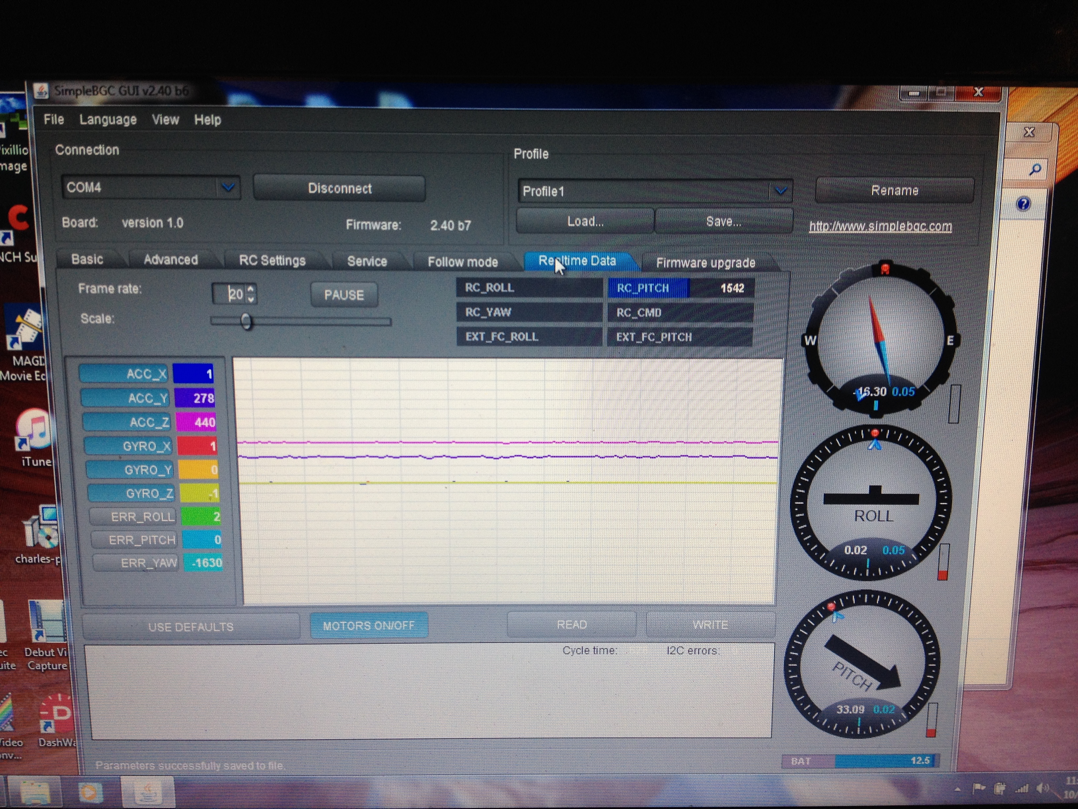Click the frame rate input field
Viewport: 1078px width, 809px height.
click(230, 294)
